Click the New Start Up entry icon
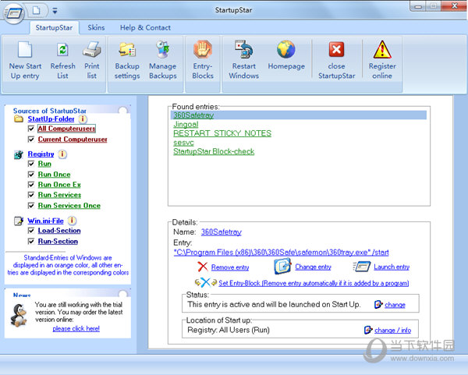Image resolution: width=468 pixels, height=375 pixels. tap(25, 50)
